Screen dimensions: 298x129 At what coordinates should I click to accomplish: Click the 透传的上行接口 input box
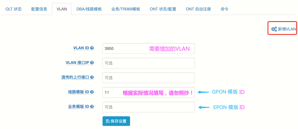148,78
